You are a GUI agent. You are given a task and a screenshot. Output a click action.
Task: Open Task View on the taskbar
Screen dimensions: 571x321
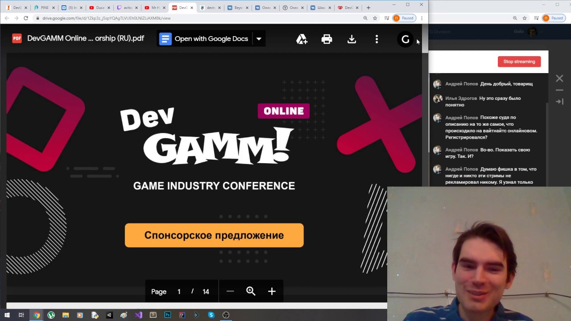click(21, 315)
